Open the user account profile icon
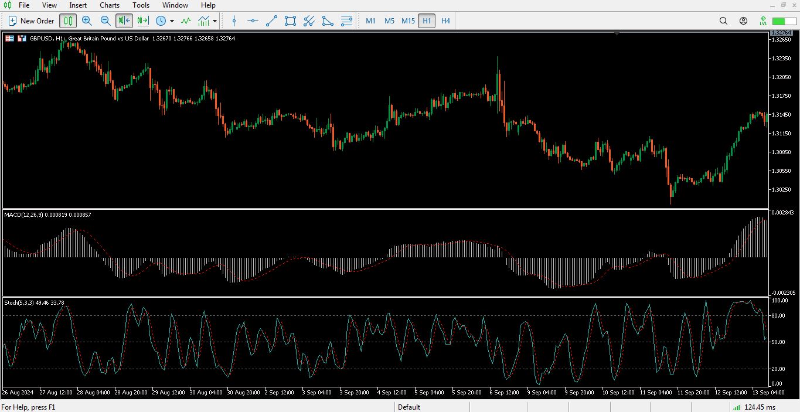This screenshot has height=412, width=800. (743, 21)
